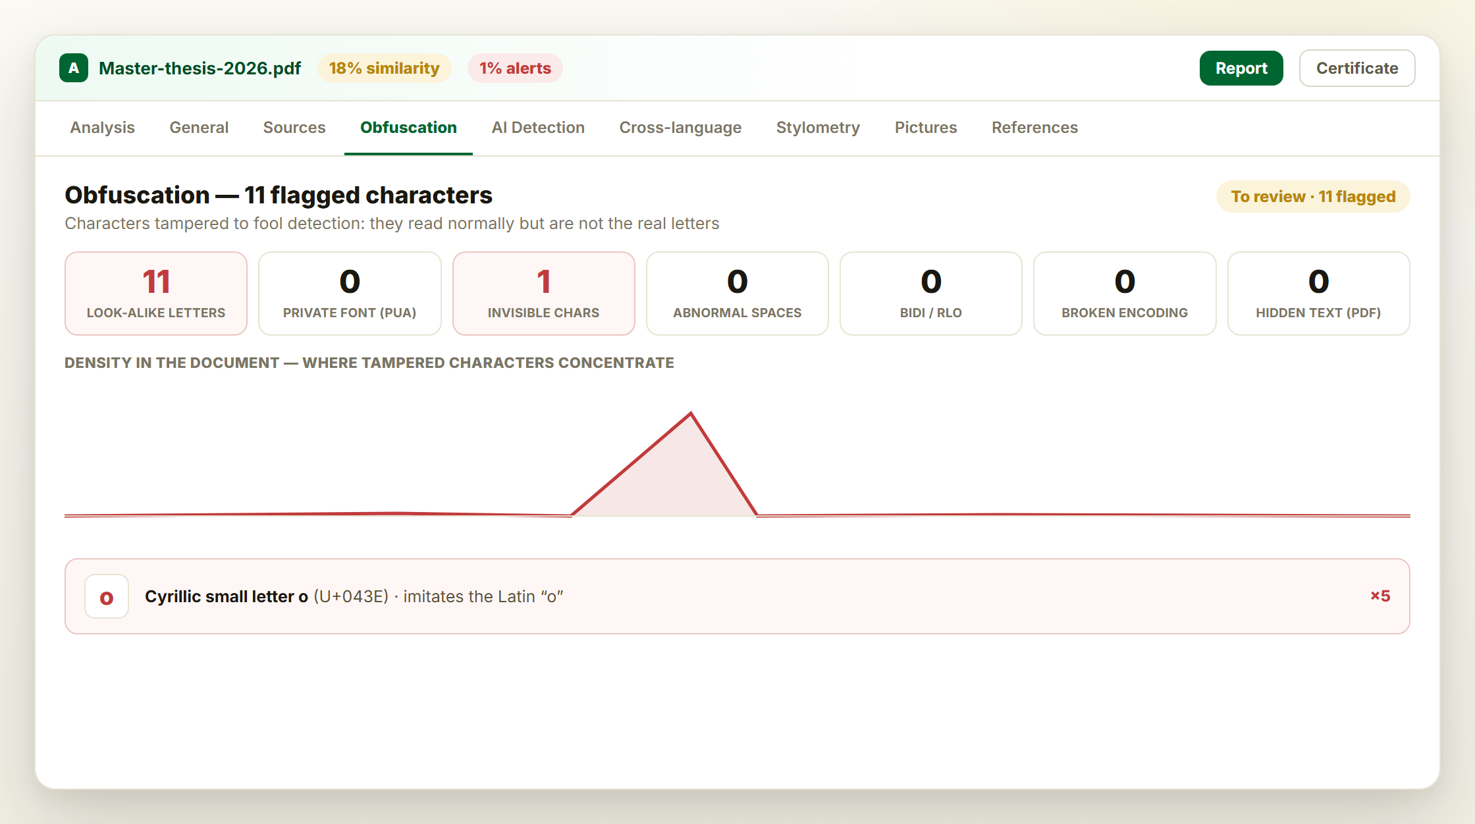
Task: Click the 1% alerts badge
Action: [x=515, y=68]
